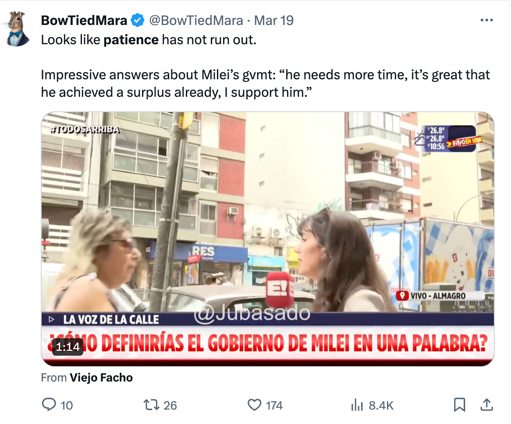Click the repost arrows icon
This screenshot has height=424, width=511.
point(151,405)
